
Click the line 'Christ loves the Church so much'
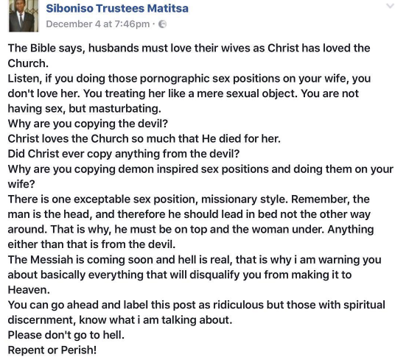click(144, 138)
